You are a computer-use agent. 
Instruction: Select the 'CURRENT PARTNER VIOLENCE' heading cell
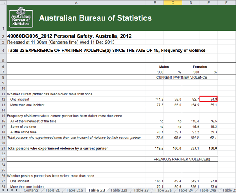(182, 77)
